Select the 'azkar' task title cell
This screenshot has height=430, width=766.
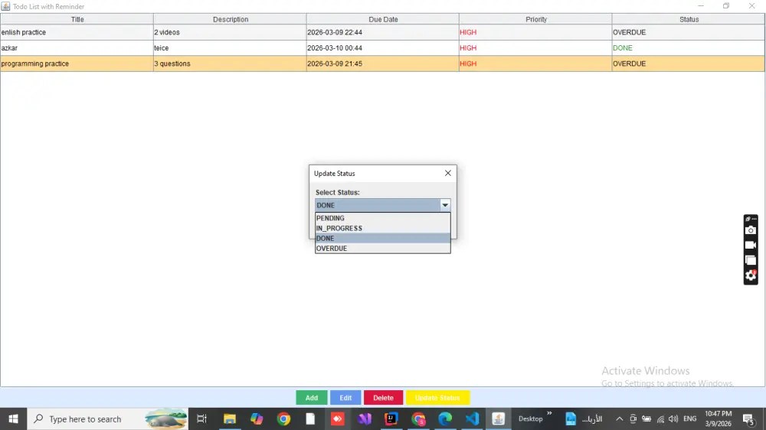tap(77, 48)
